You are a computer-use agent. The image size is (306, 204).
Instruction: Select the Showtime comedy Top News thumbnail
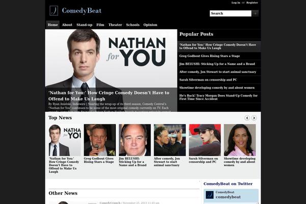240,140
